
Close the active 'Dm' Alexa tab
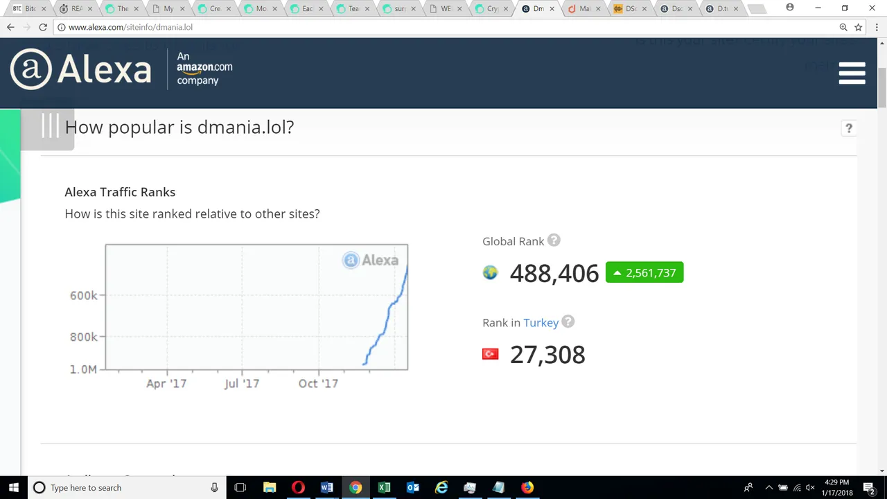552,9
